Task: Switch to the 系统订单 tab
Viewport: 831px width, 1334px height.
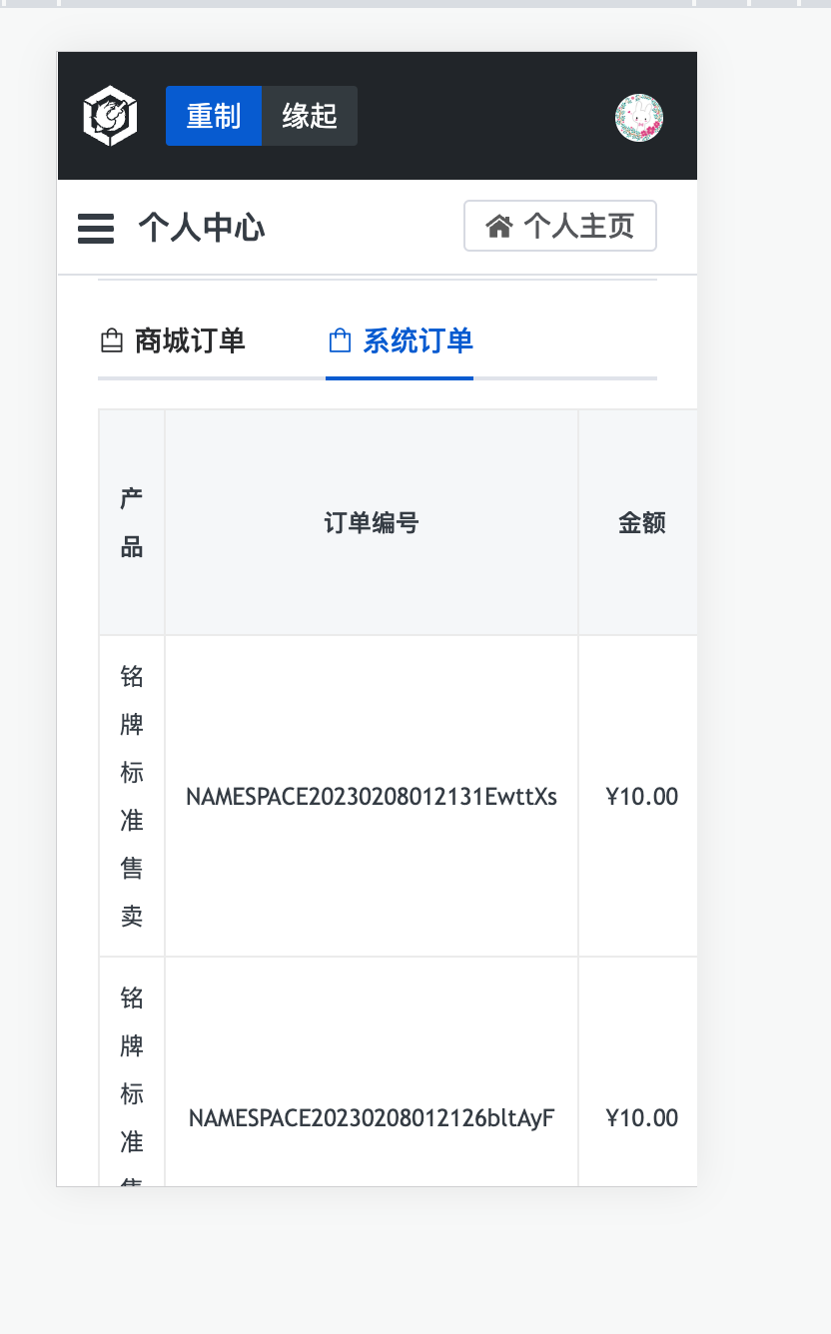Action: [x=400, y=341]
